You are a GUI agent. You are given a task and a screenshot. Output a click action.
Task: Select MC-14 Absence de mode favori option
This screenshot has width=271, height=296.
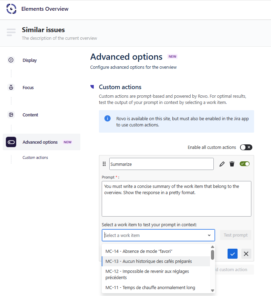139,251
